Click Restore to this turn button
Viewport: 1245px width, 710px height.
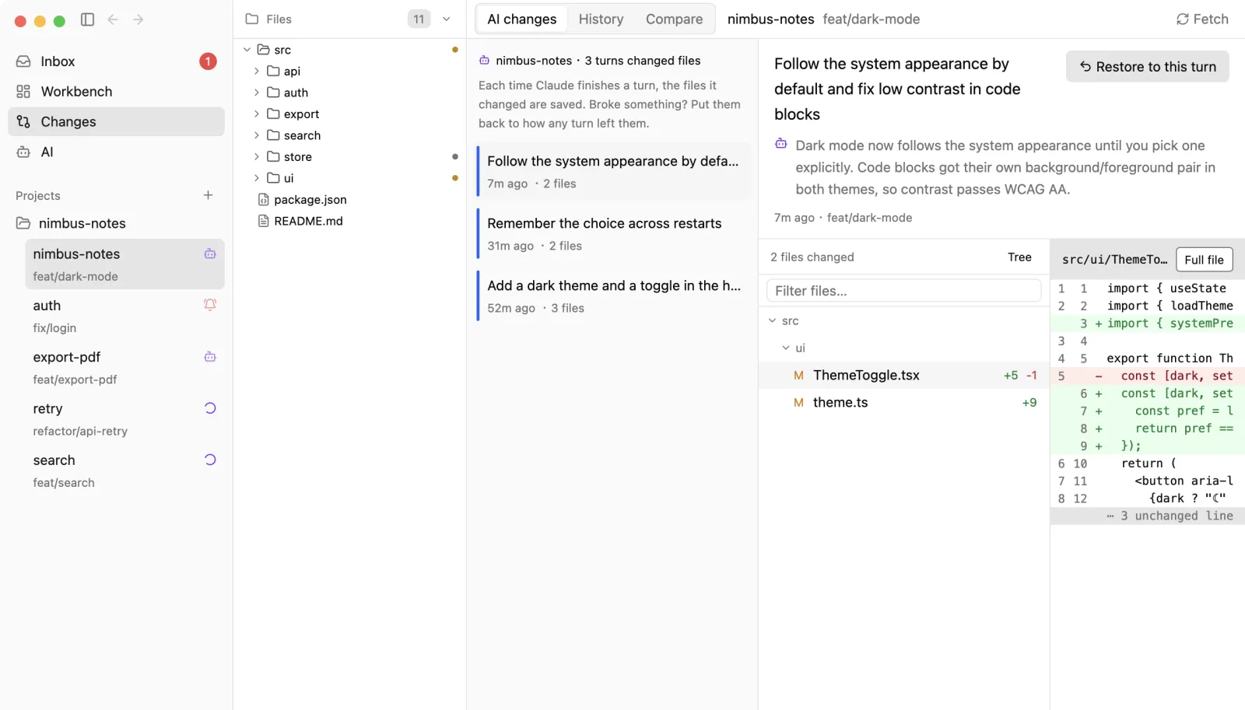pos(1148,67)
